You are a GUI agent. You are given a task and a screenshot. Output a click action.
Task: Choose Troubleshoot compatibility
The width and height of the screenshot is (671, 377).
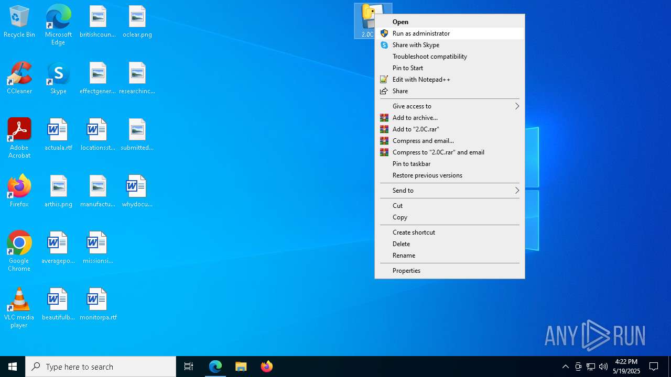[x=450, y=57]
